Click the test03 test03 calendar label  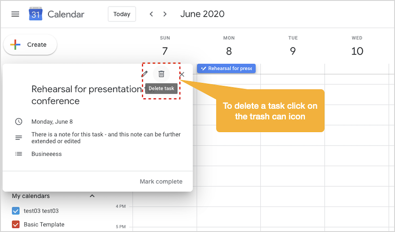point(41,211)
